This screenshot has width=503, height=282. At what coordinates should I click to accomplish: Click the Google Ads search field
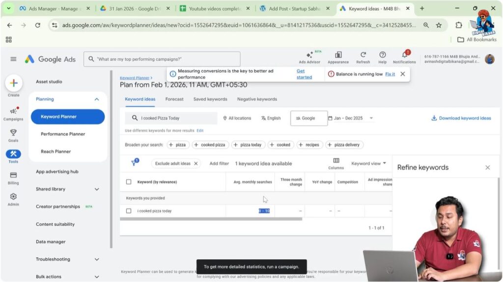pyautogui.click(x=162, y=59)
